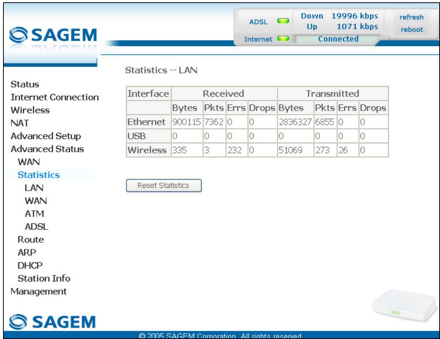Click the Connected status text
The height and width of the screenshot is (339, 440).
click(338, 39)
